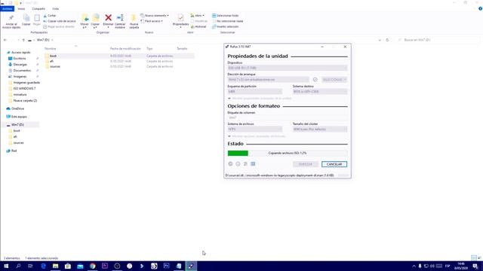Screen dimensions: 483x271
Task: Click the refresh button beside address bar
Action: (387, 40)
